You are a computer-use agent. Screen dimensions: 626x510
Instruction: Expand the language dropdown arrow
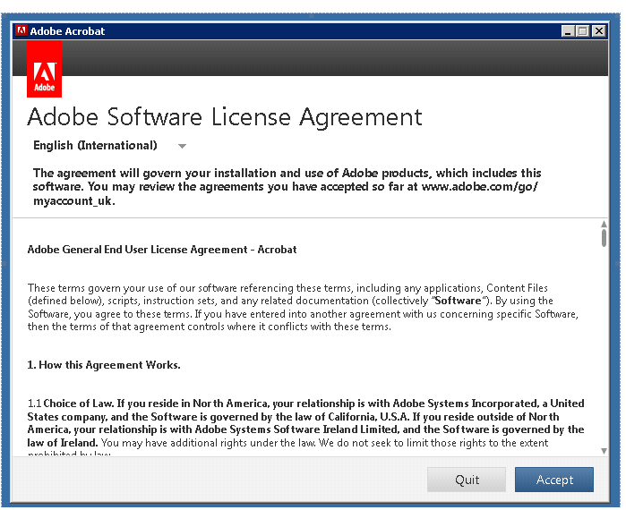tap(182, 146)
